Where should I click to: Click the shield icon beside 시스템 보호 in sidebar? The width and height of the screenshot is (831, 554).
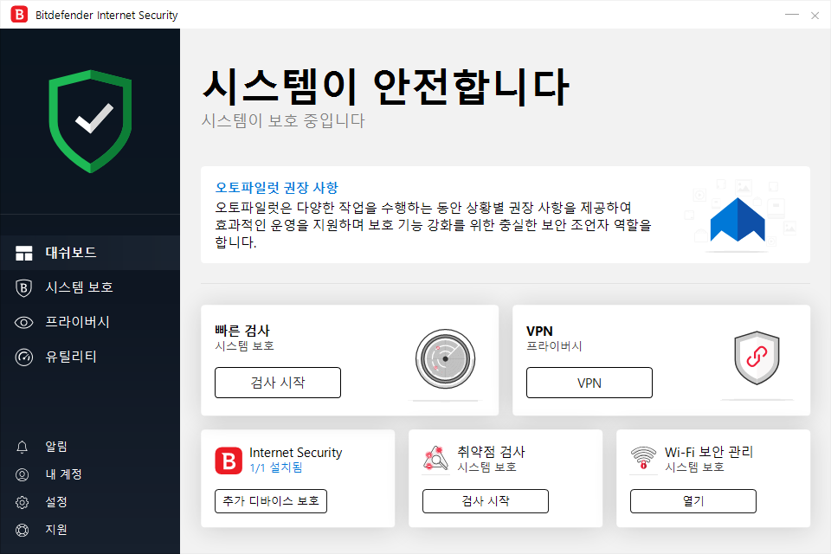tap(23, 288)
